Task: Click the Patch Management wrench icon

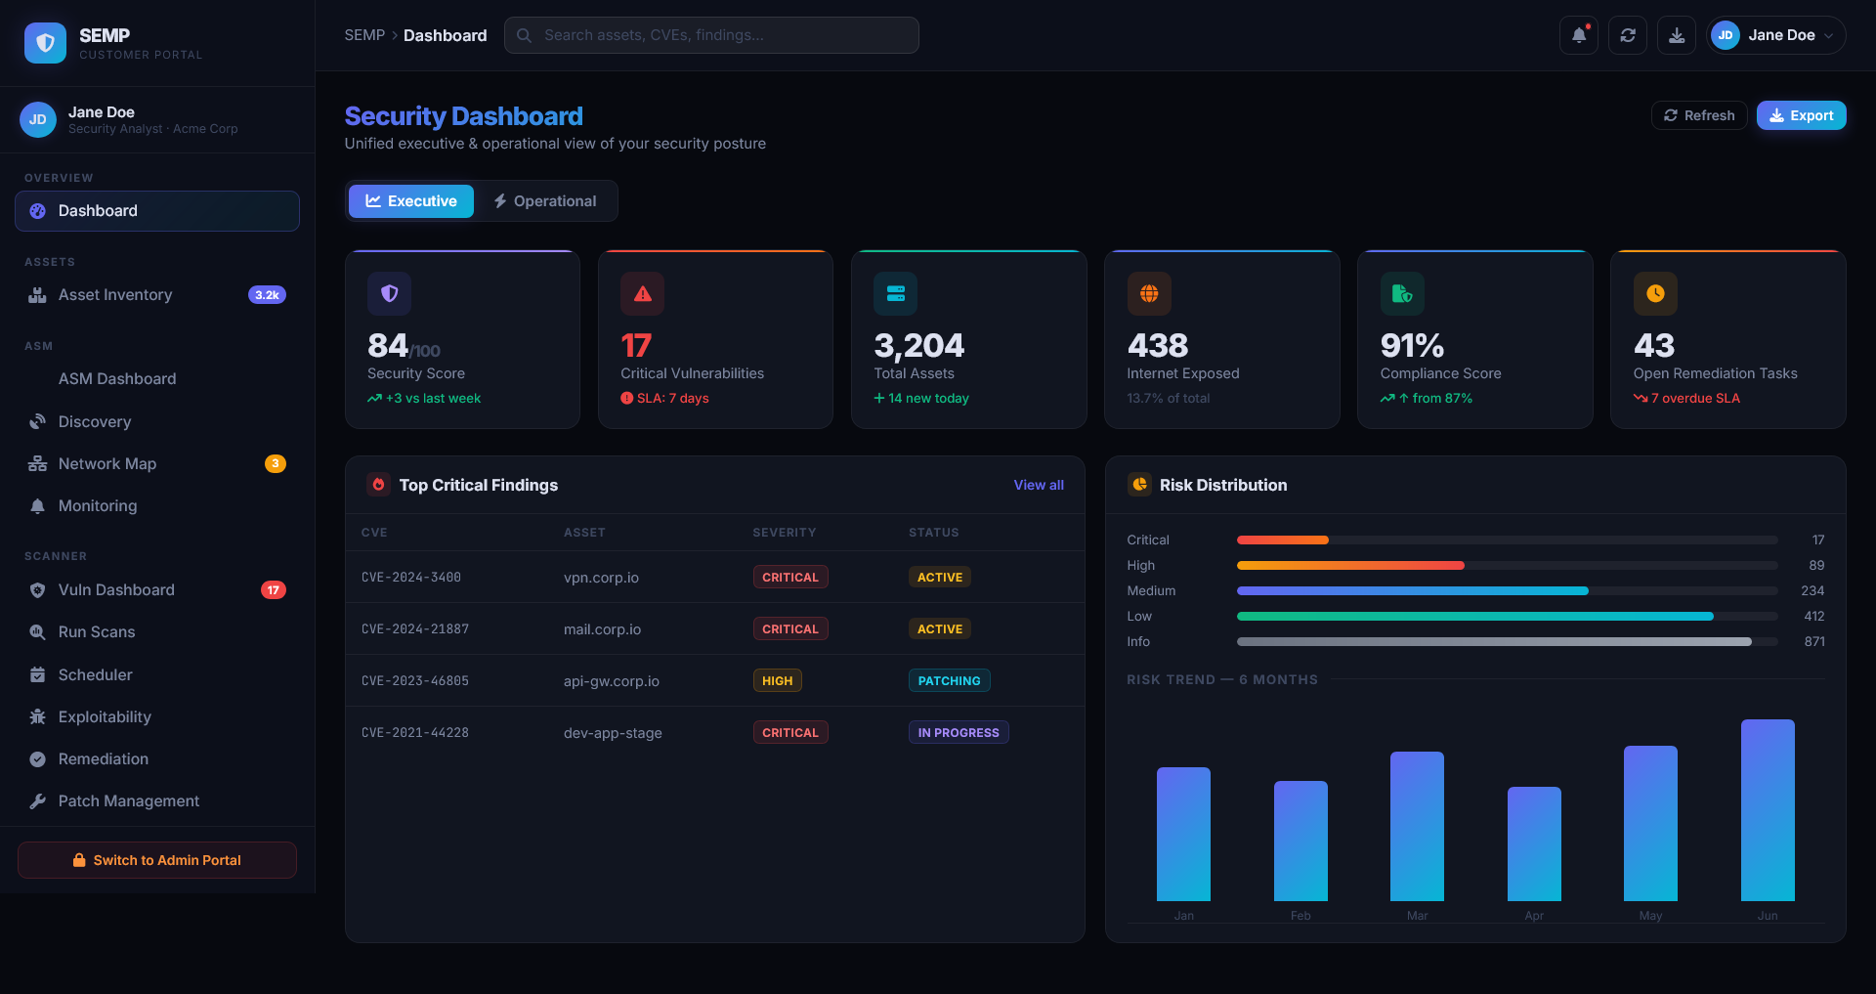Action: pos(37,801)
